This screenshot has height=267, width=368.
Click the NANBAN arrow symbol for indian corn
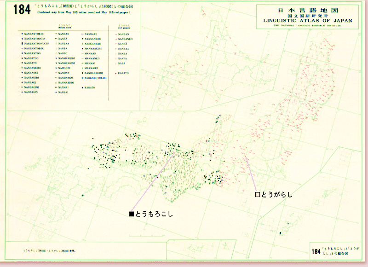pos(56,34)
